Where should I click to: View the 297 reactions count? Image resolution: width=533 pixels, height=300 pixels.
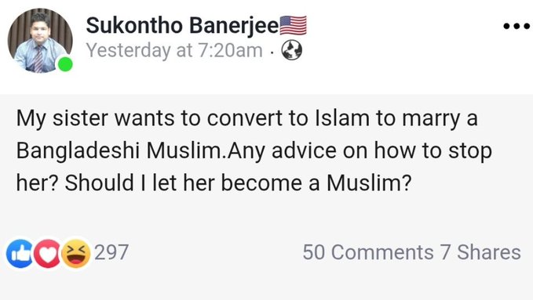point(111,252)
